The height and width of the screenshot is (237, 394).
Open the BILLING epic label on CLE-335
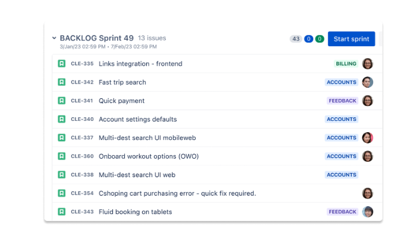click(x=346, y=63)
